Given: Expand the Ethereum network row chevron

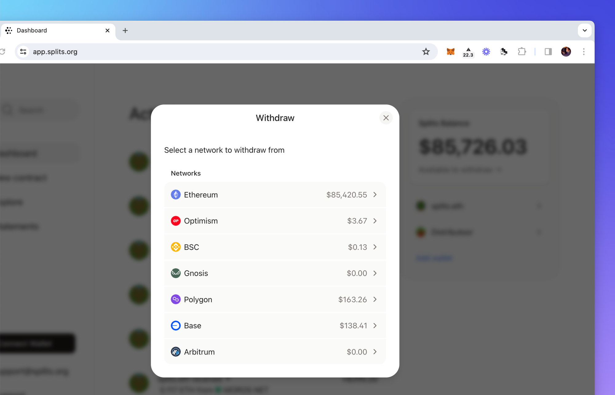Looking at the screenshot, I should (x=375, y=195).
